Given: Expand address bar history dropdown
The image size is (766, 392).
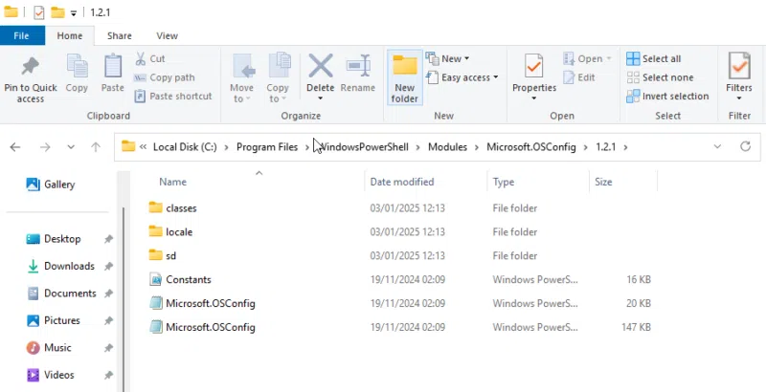Looking at the screenshot, I should click(x=717, y=146).
